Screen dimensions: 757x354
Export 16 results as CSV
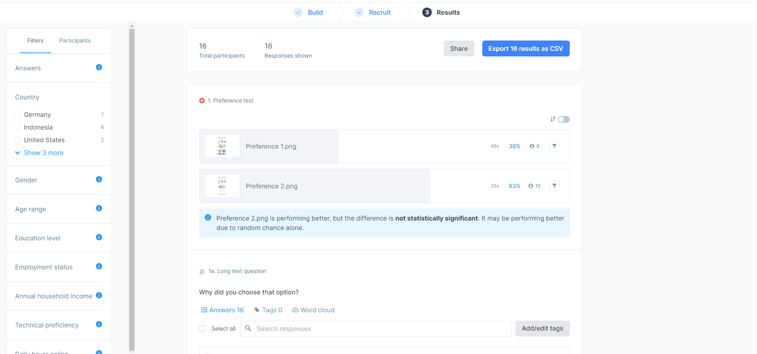point(526,48)
